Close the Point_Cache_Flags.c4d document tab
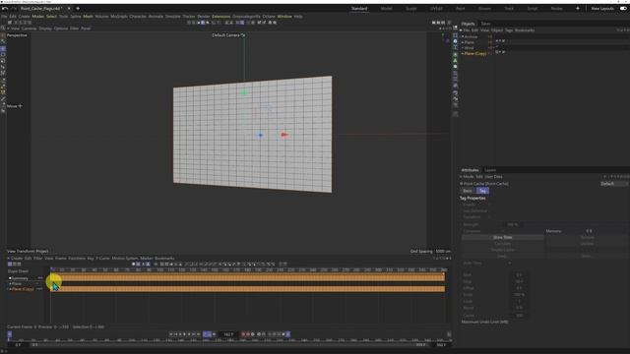This screenshot has width=630, height=354. (x=69, y=9)
